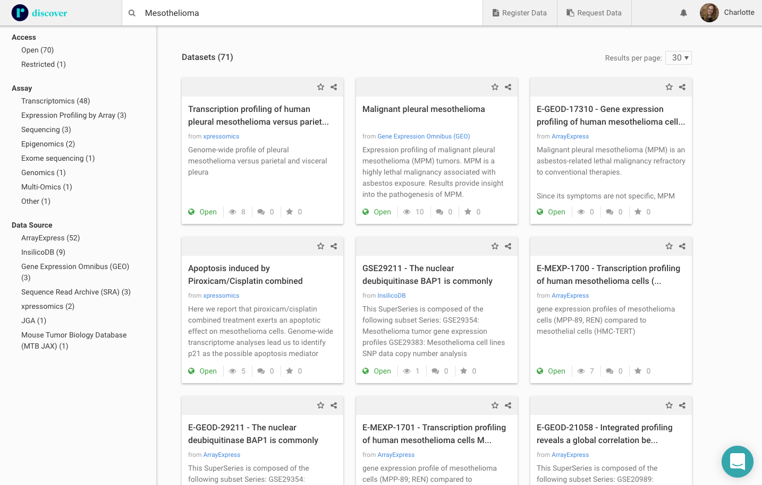The width and height of the screenshot is (762, 485).
Task: Filter by Sequence Read Archive (SRA)
Action: (x=76, y=292)
